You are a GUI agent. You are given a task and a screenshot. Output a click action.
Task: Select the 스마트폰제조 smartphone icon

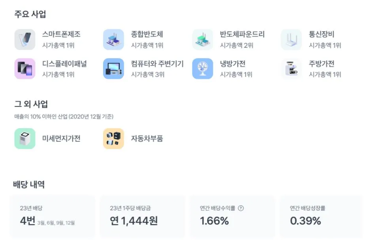[24, 39]
